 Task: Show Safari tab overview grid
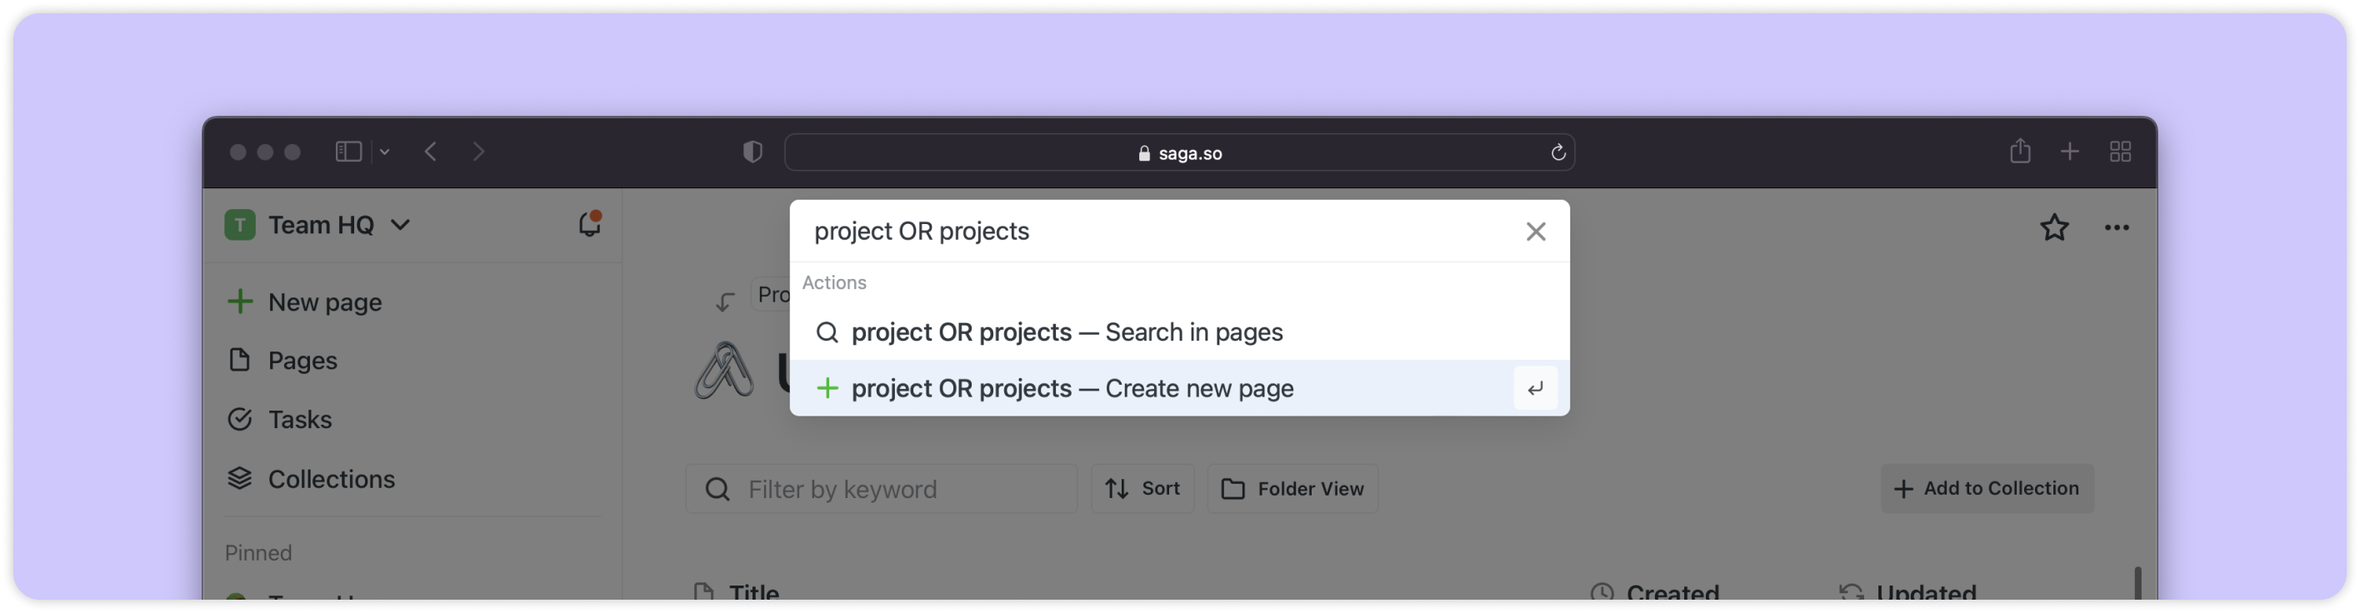tap(2120, 152)
